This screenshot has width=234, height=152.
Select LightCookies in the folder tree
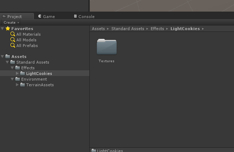[39, 74]
